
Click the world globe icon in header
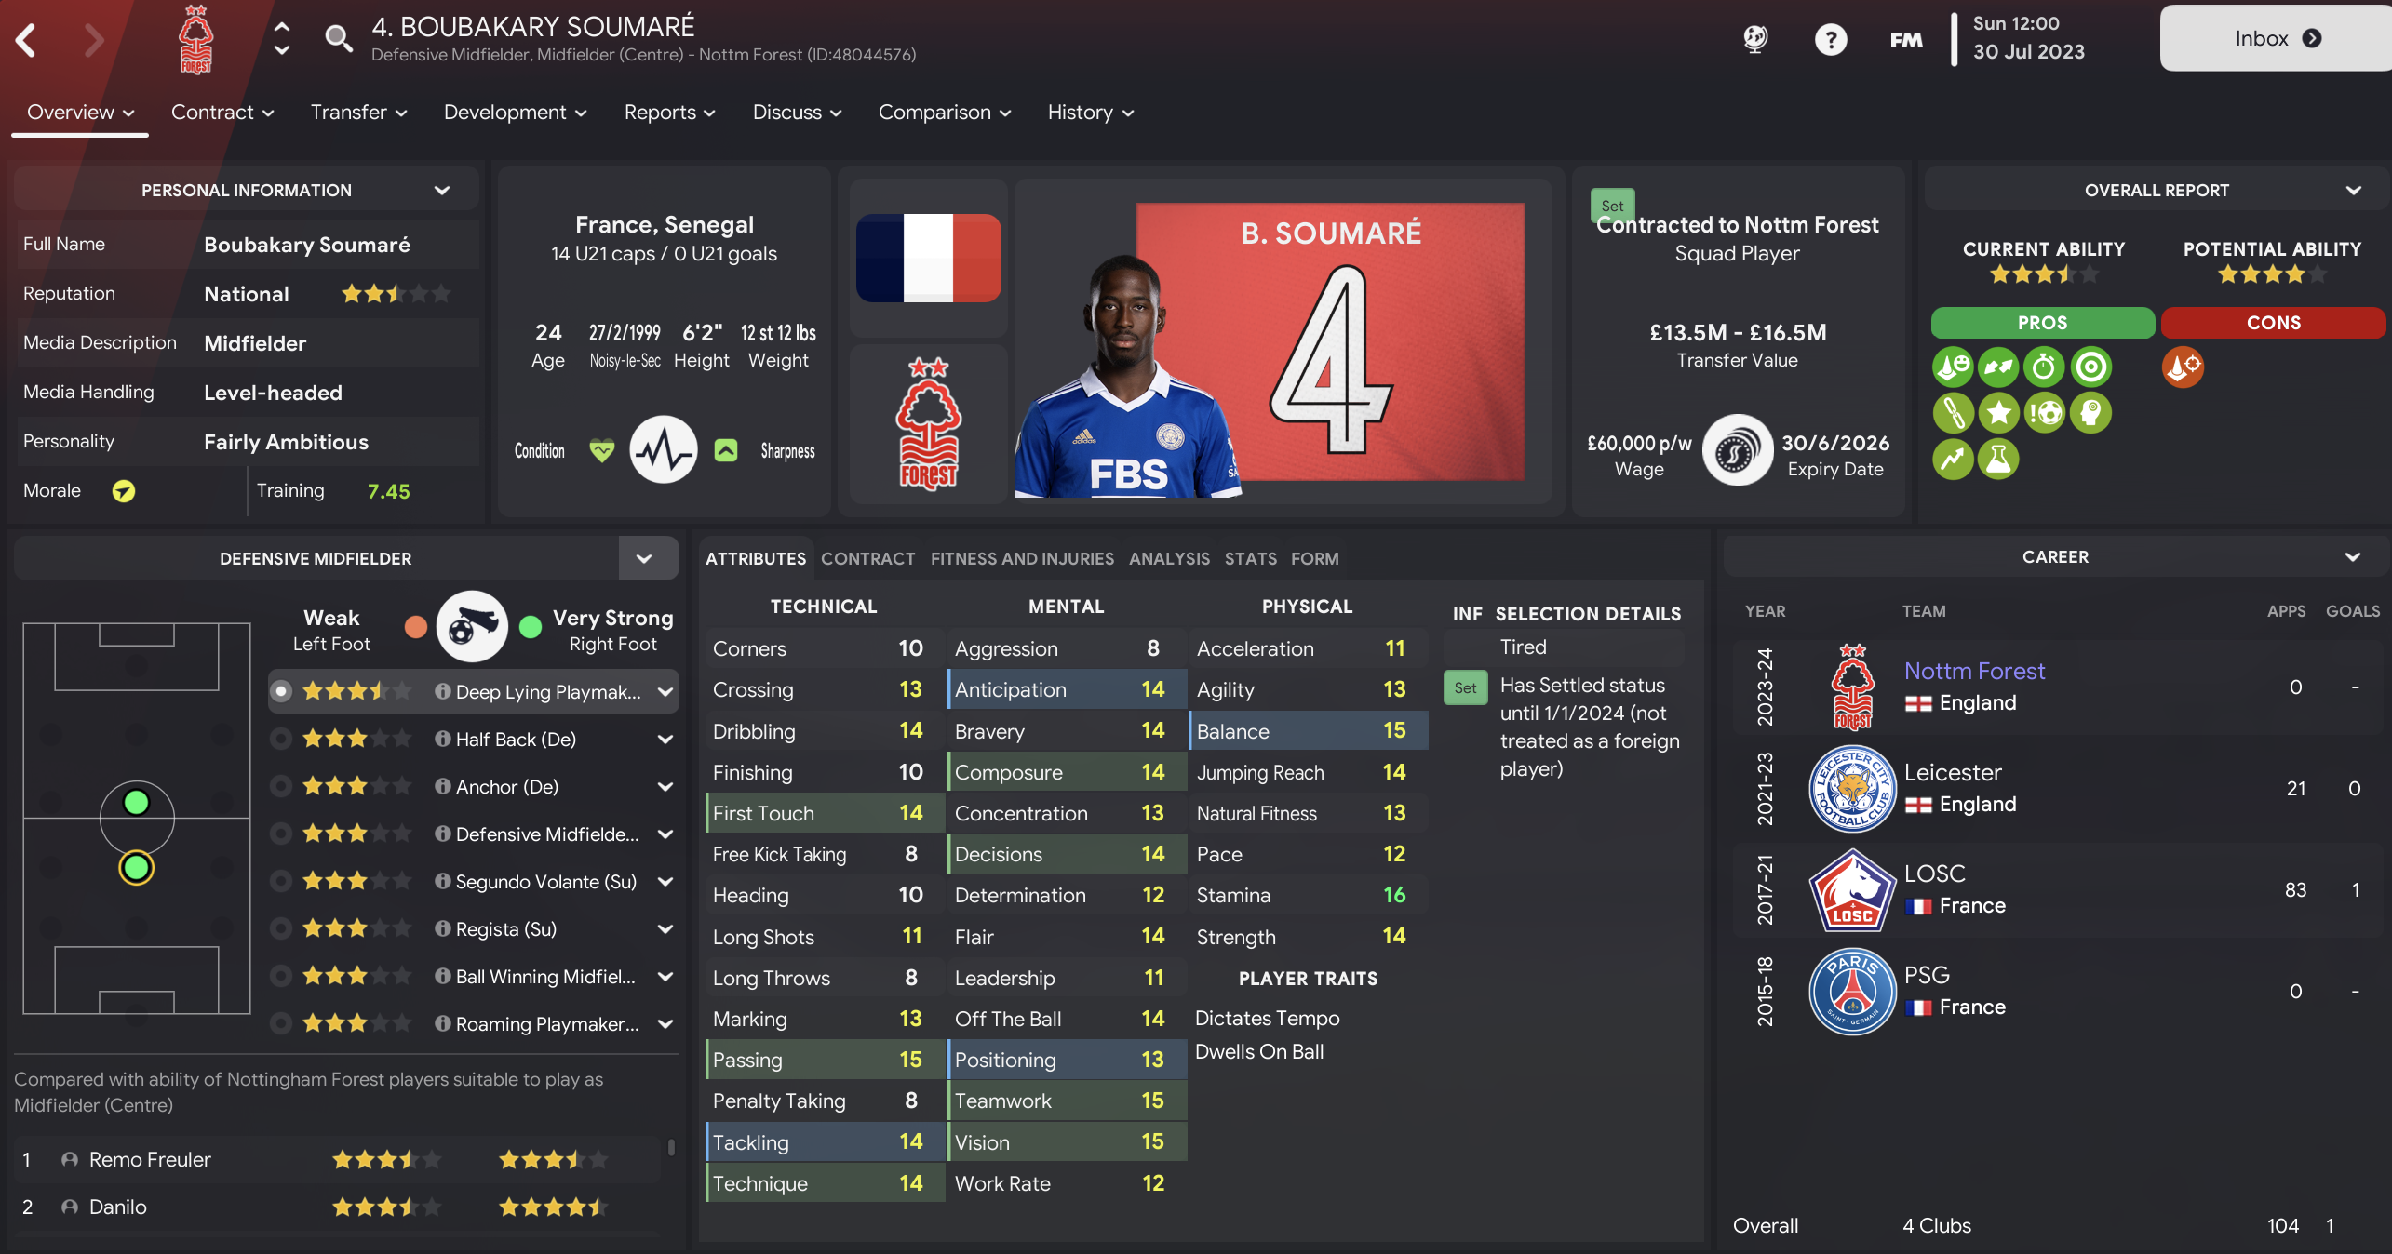(1755, 39)
